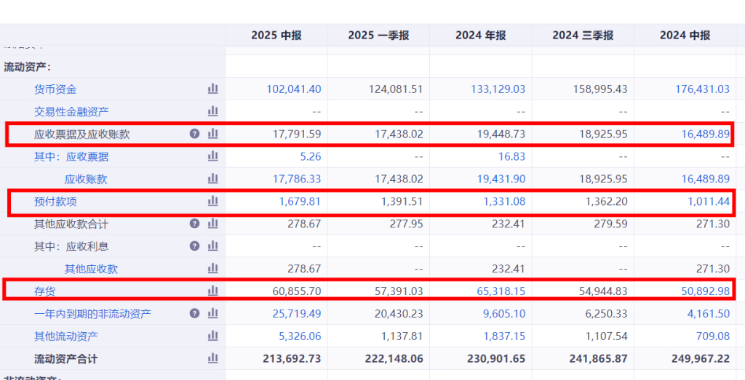Click the chart icon in 应收票据及应收账款 row
The height and width of the screenshot is (380, 745).
(x=212, y=134)
